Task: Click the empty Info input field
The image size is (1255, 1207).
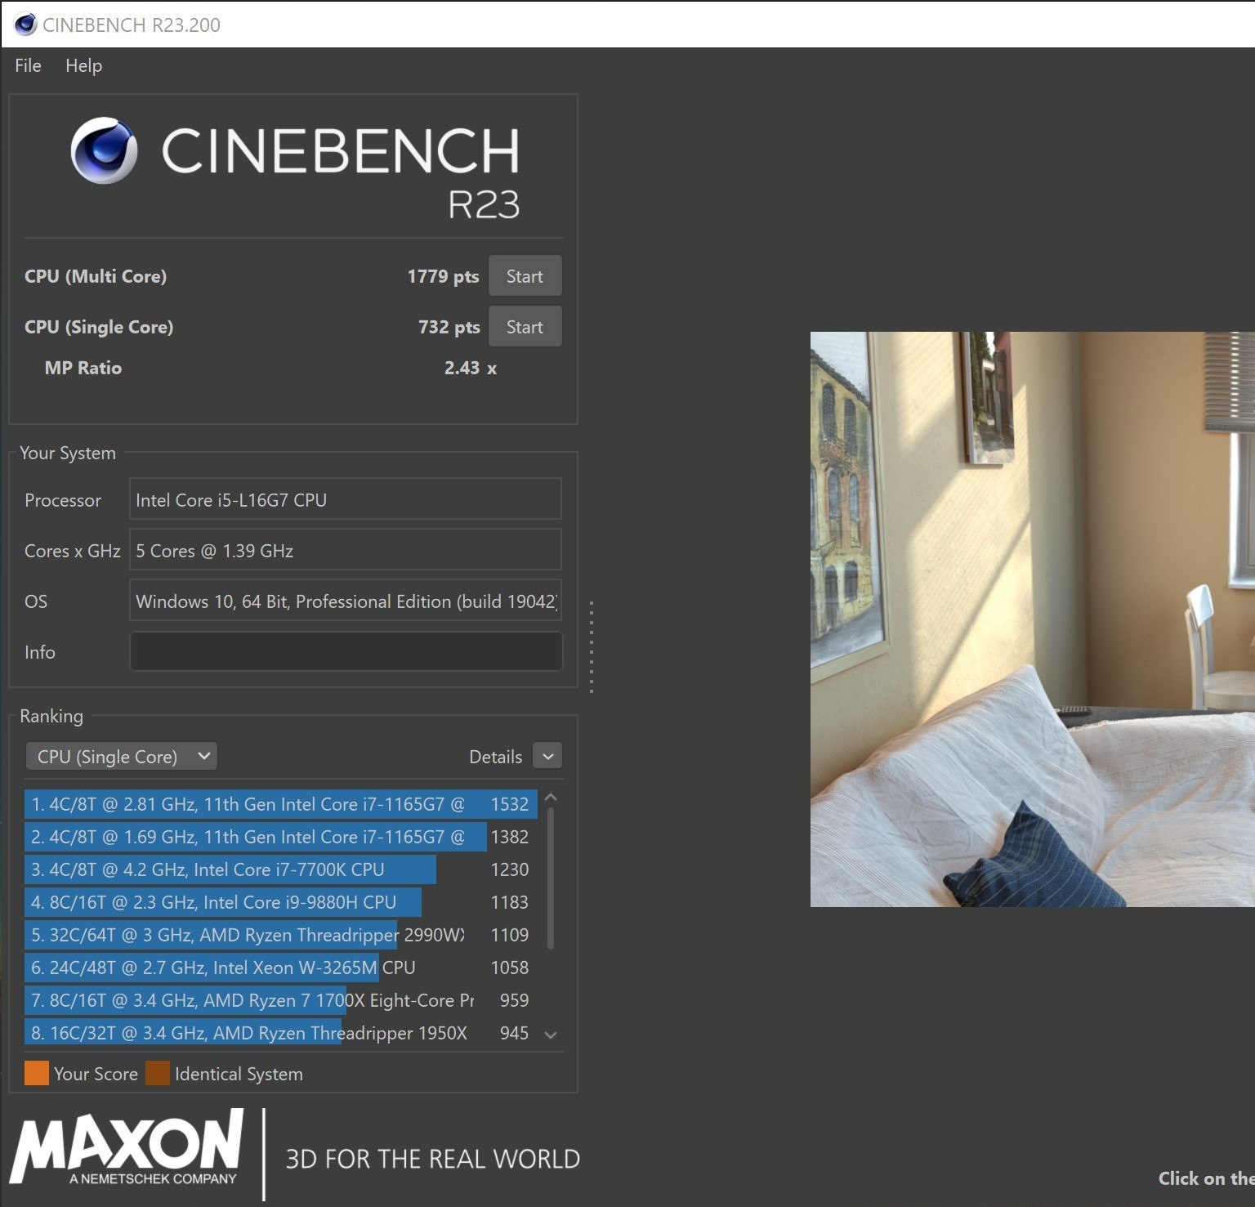Action: click(346, 651)
